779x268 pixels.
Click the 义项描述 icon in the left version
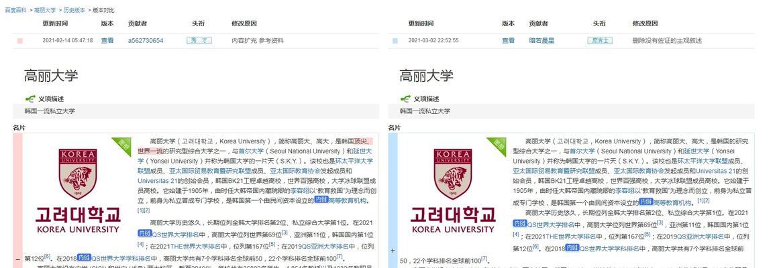coord(30,98)
